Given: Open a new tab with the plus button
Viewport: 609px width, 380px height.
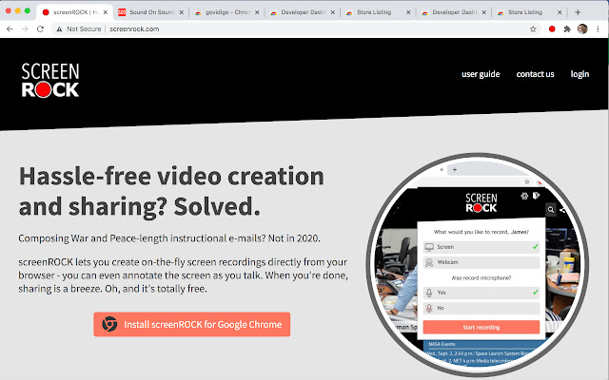Looking at the screenshot, I should tap(578, 12).
